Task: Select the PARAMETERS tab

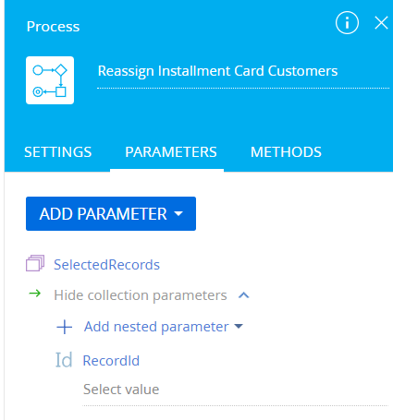Action: pos(171,152)
